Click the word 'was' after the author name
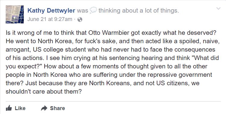This screenshot has height=114, width=226. click(83, 10)
